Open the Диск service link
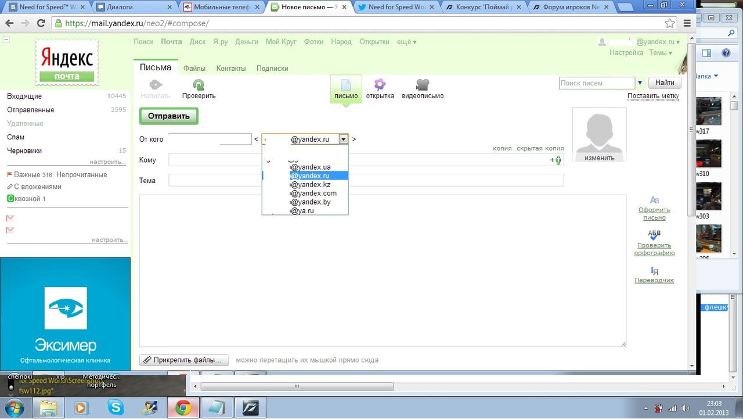This screenshot has height=419, width=743. (x=198, y=42)
